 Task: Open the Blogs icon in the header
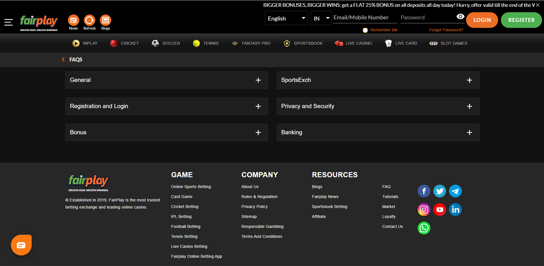point(106,22)
